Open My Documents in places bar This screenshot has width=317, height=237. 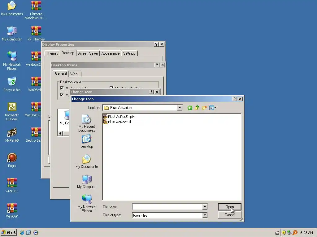click(x=87, y=161)
